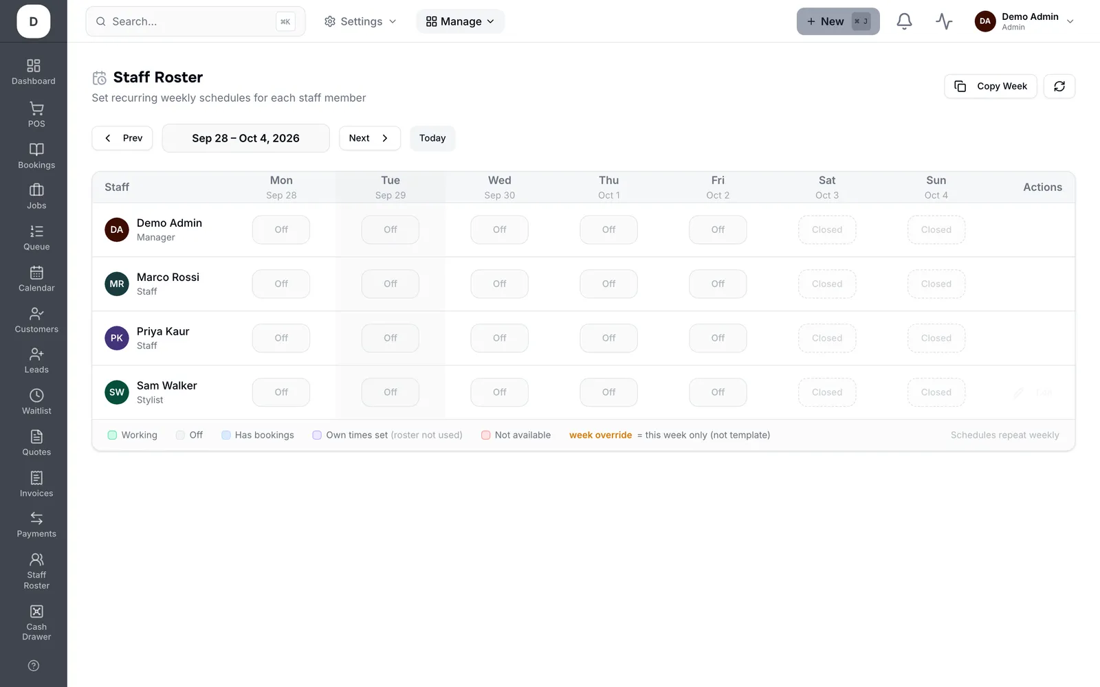Open the activity pulse icon
This screenshot has height=687, width=1100.
tap(944, 21)
